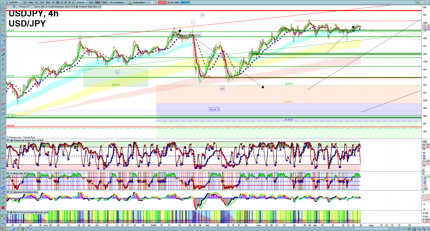Image resolution: width=430 pixels, height=231 pixels.
Task: Expand the arrow next to Indicadores
Action: pos(148,2)
